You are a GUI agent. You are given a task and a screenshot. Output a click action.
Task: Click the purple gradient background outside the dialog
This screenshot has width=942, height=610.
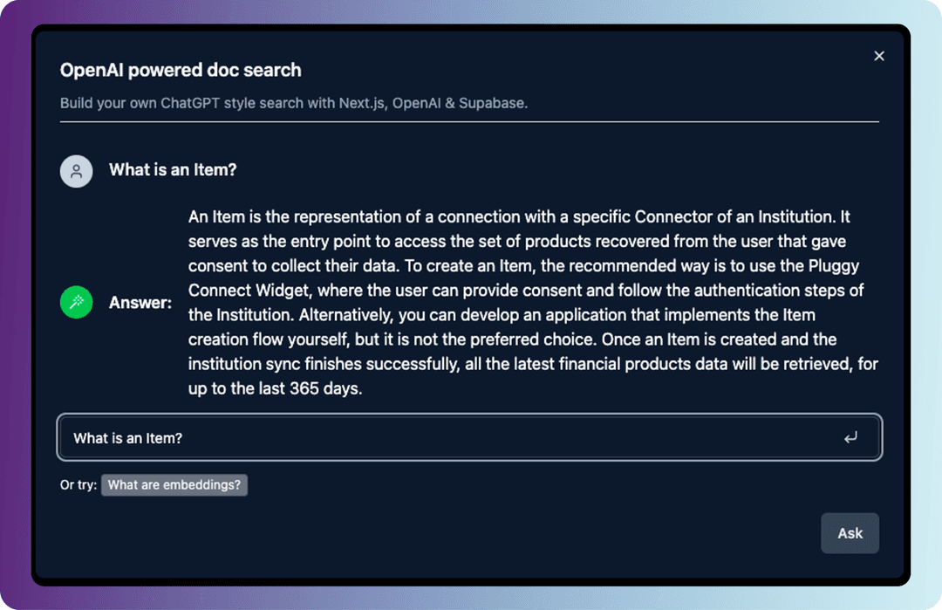(x=15, y=300)
